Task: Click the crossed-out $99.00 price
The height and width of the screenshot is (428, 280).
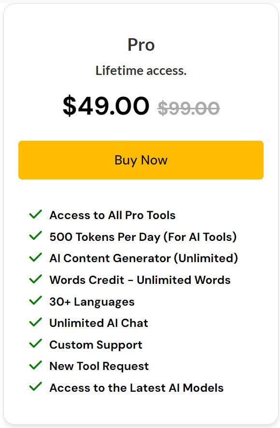Action: click(x=188, y=108)
